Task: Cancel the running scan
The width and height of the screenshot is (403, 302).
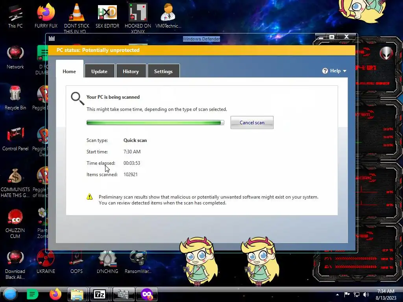Action: coord(252,123)
